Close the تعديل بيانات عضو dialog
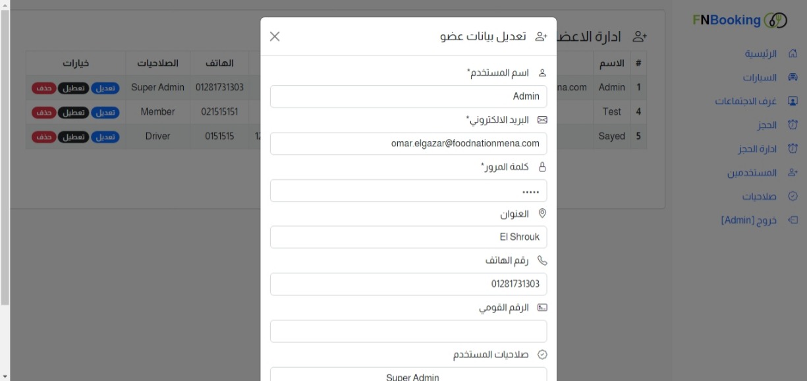The width and height of the screenshot is (807, 381). tap(275, 36)
